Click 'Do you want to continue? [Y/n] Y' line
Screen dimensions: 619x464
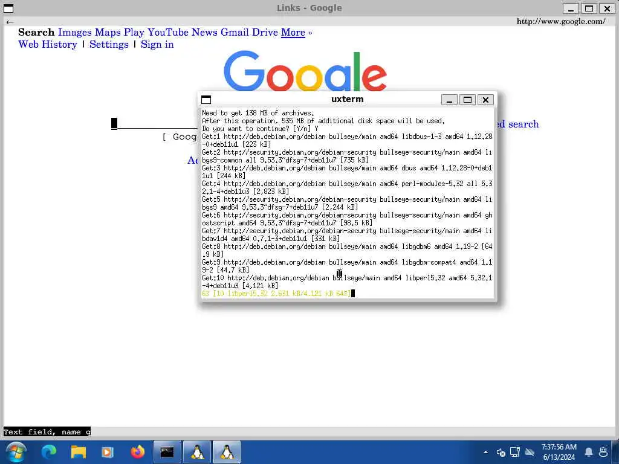(x=260, y=129)
